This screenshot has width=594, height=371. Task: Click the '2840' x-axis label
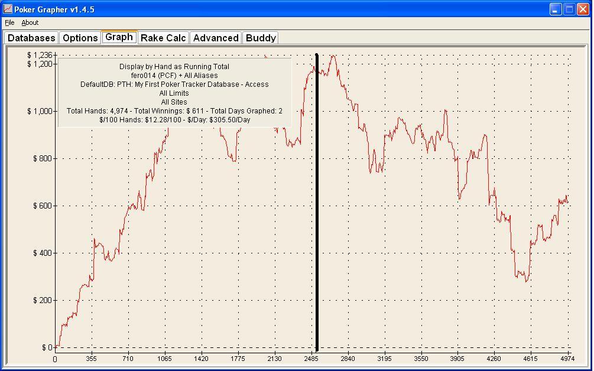click(x=348, y=359)
